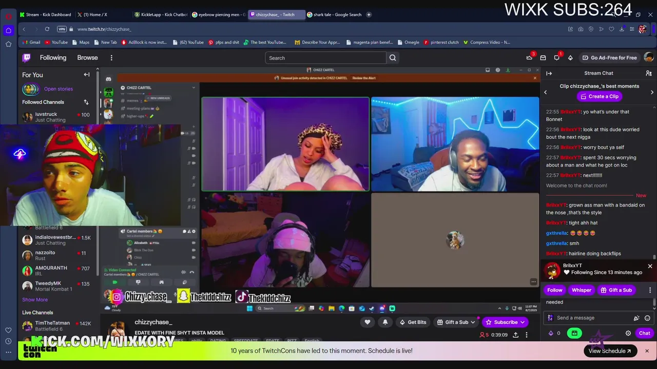Viewport: 657px width, 369px height.
Task: Open BrilxxYT user card options menu
Action: (x=650, y=290)
